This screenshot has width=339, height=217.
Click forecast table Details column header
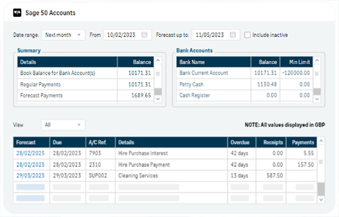[171, 143]
